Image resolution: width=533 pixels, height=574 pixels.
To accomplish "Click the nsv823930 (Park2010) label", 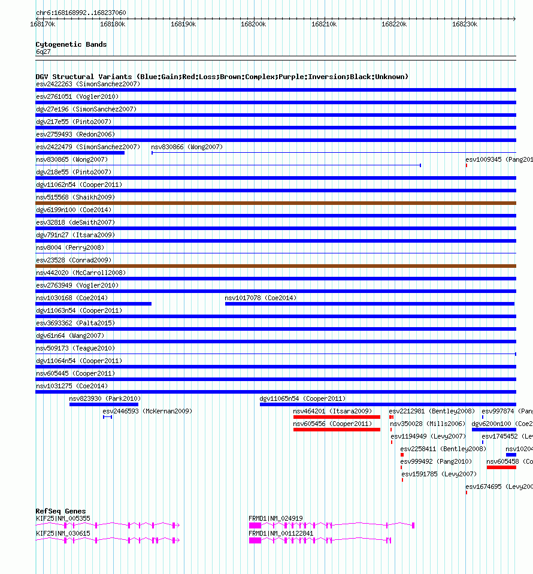I will click(105, 398).
